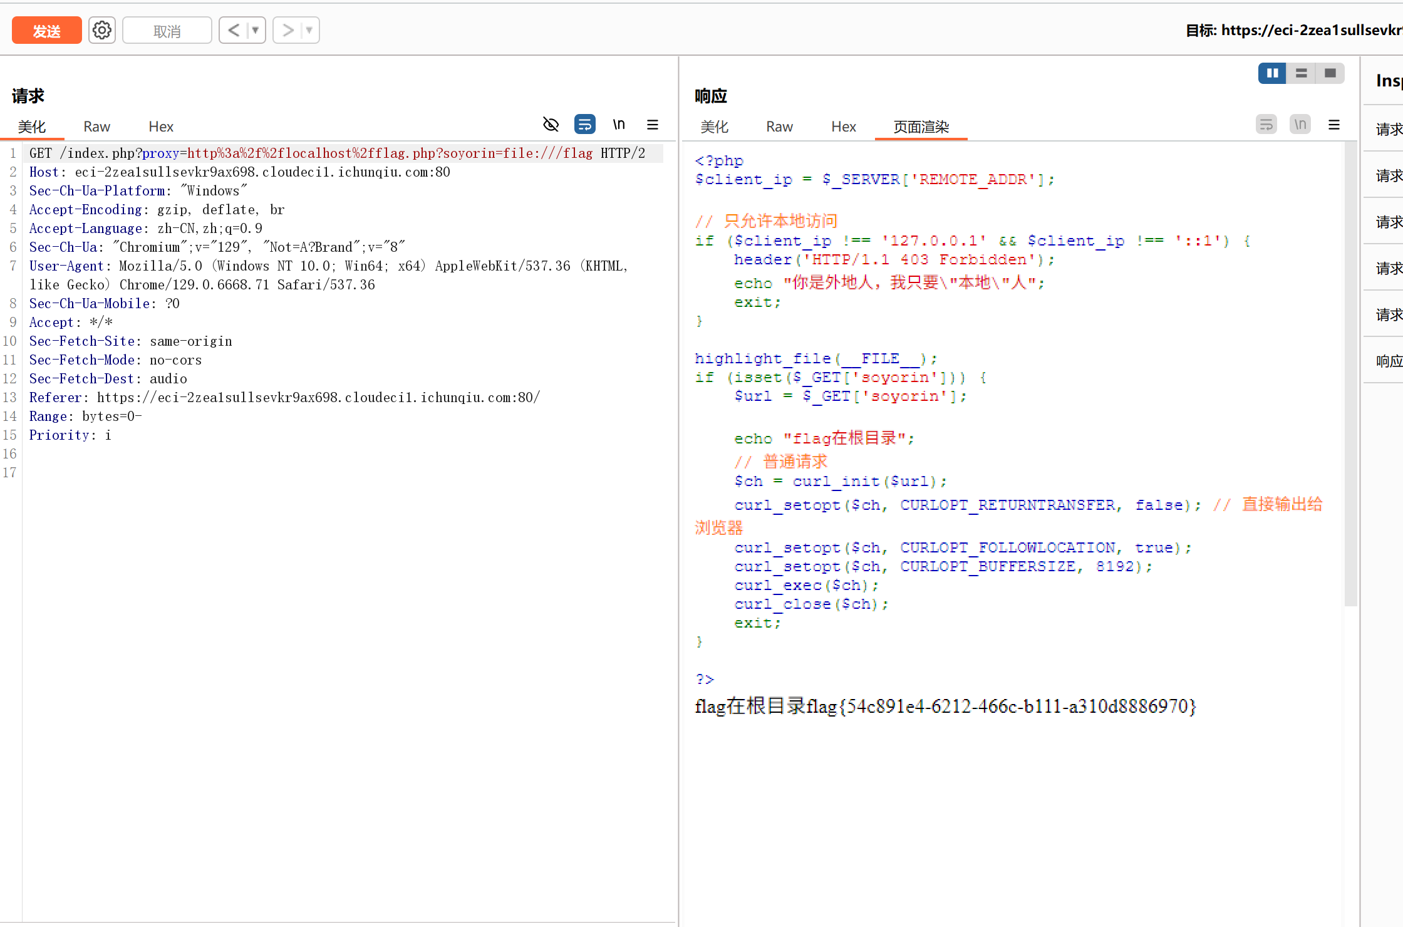Click the orange 发送 send button

click(47, 30)
